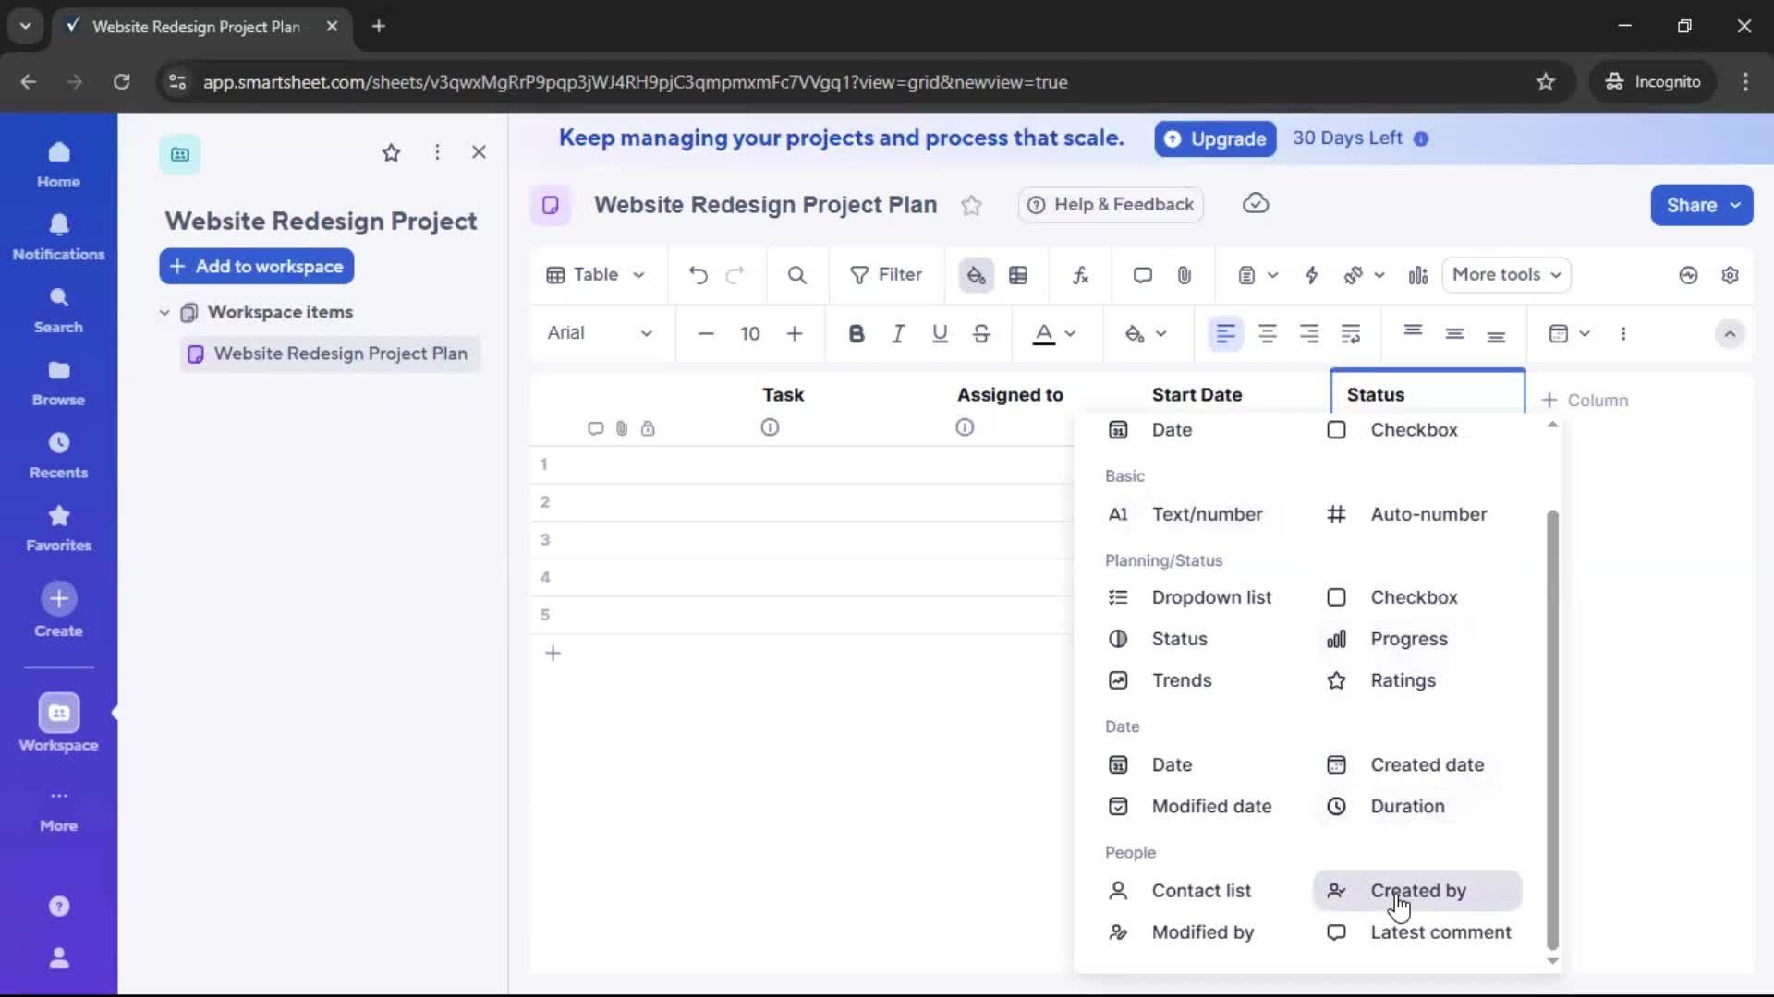The height and width of the screenshot is (997, 1774).
Task: Toggle bold formatting
Action: (x=857, y=333)
